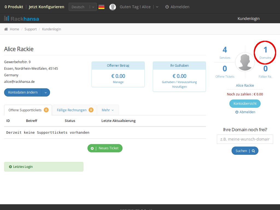The height and width of the screenshot is (210, 280).
Task: Open the Mehr tab dropdown
Action: pyautogui.click(x=108, y=110)
